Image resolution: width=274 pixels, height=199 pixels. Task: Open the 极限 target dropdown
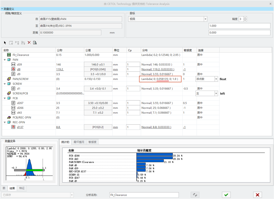coord(205,19)
